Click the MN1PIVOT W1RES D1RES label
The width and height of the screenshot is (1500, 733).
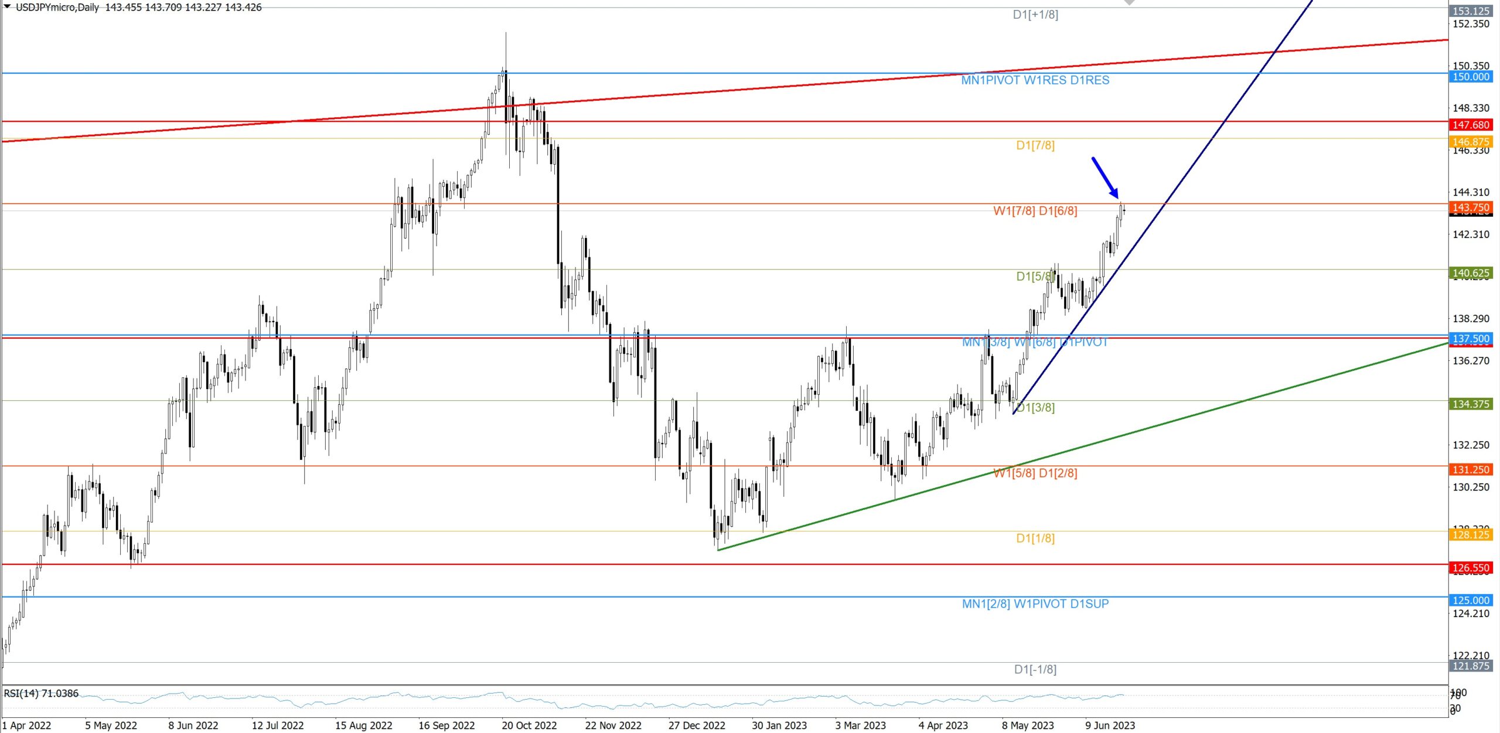tap(1035, 80)
